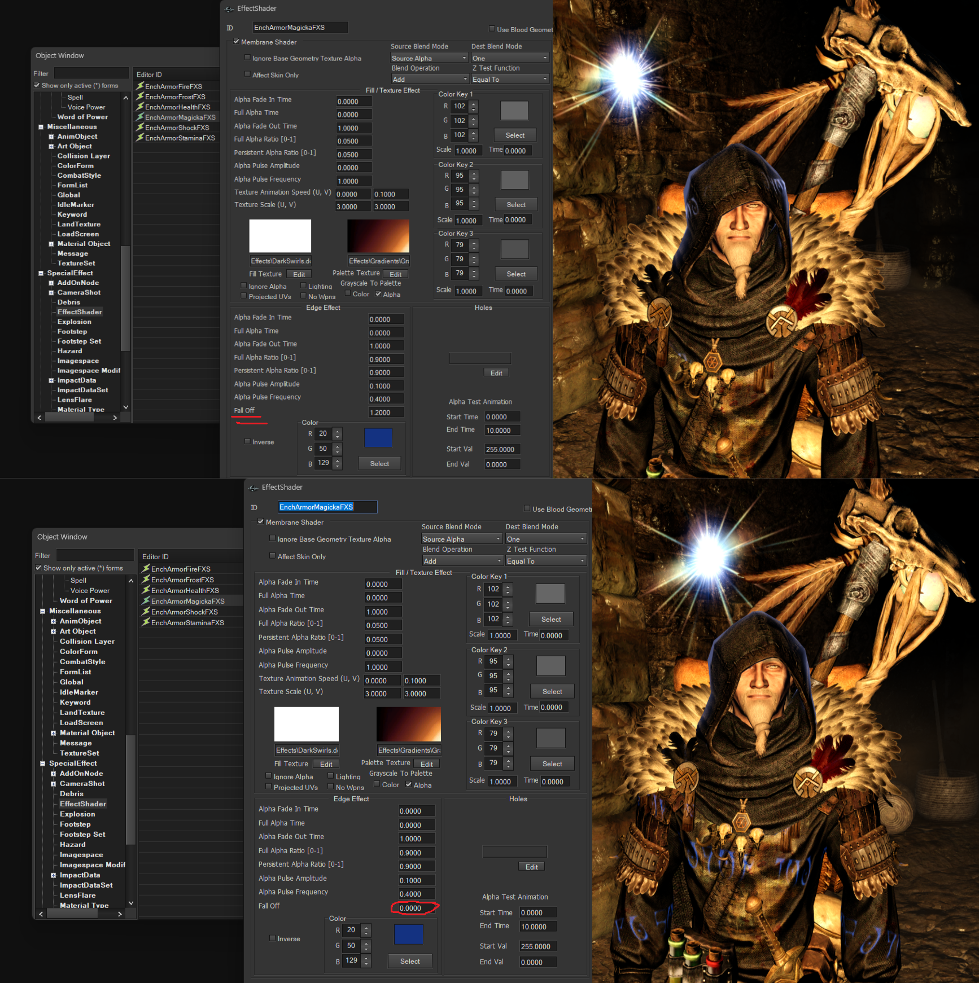
Task: Click EnchArmorHealthFXS lightning icon in upper Object Window
Action: [140, 107]
